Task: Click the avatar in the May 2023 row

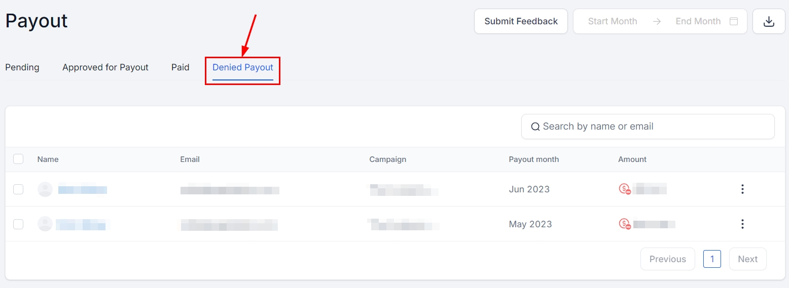Action: [x=45, y=224]
